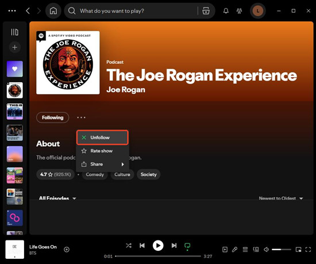Viewport: 316px width, 264px height.
Task: Toggle repeat mode
Action: tap(187, 246)
